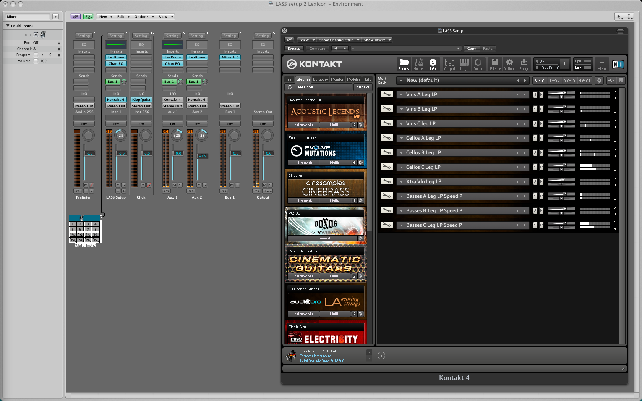The image size is (642, 401).
Task: Open the Port selector stepper
Action: pos(59,43)
